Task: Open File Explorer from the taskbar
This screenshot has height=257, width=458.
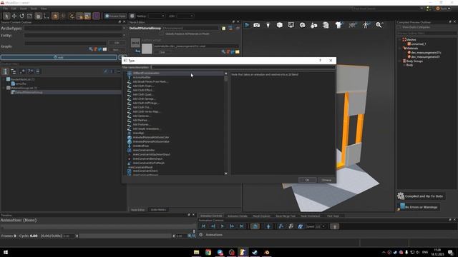Action: [x=196, y=252]
